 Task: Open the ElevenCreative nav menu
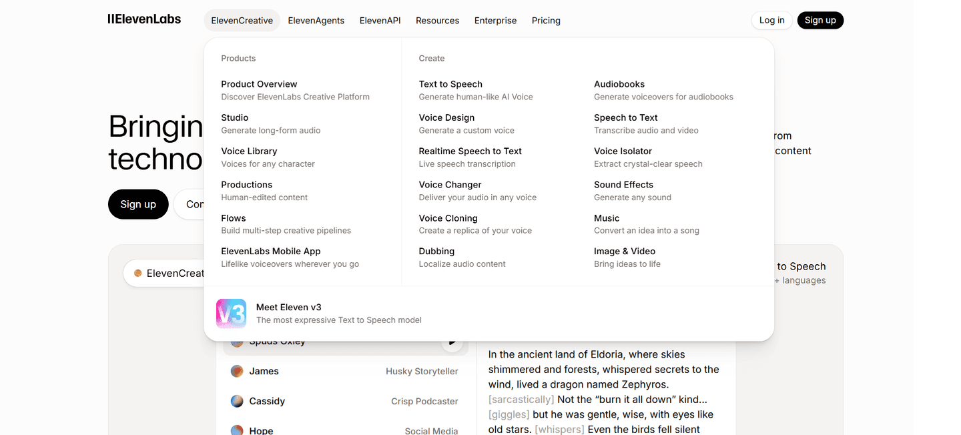click(x=242, y=21)
